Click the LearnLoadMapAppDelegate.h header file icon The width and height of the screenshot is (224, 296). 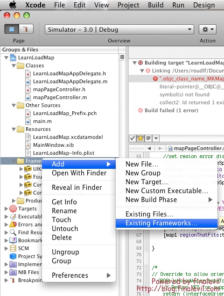click(x=28, y=73)
